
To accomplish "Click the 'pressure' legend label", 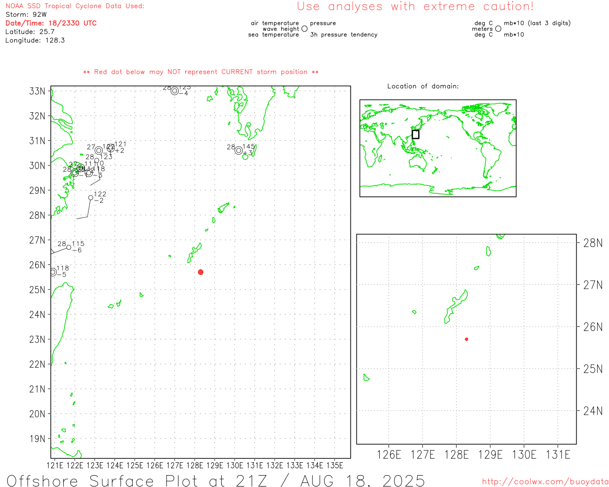I will coord(323,23).
